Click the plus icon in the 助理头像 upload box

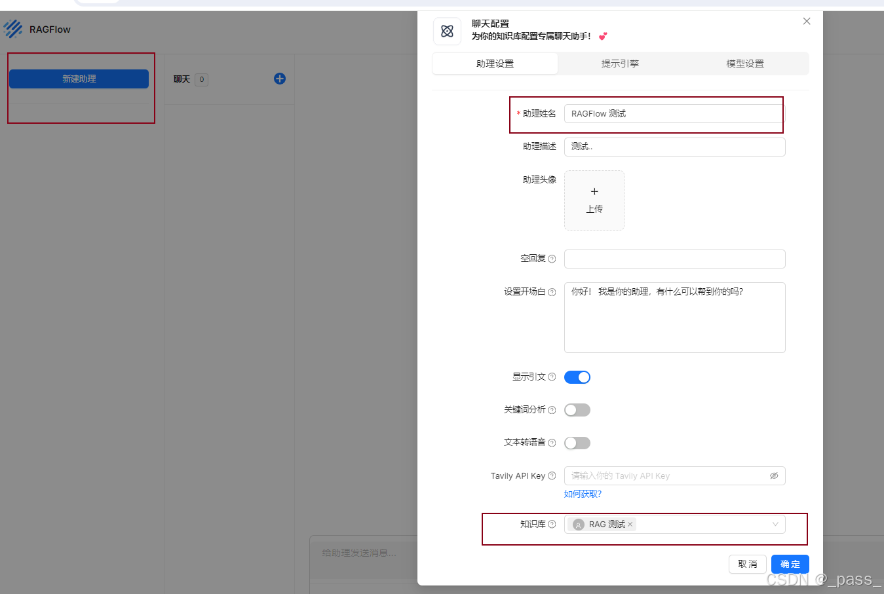[x=594, y=191]
